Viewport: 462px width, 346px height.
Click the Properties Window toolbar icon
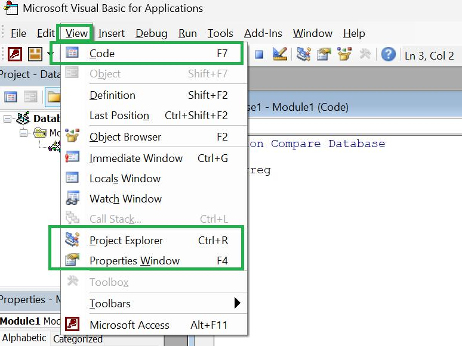(x=324, y=54)
